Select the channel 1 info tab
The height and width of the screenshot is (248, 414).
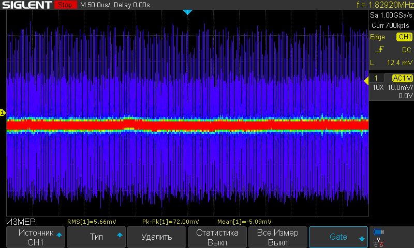[377, 78]
